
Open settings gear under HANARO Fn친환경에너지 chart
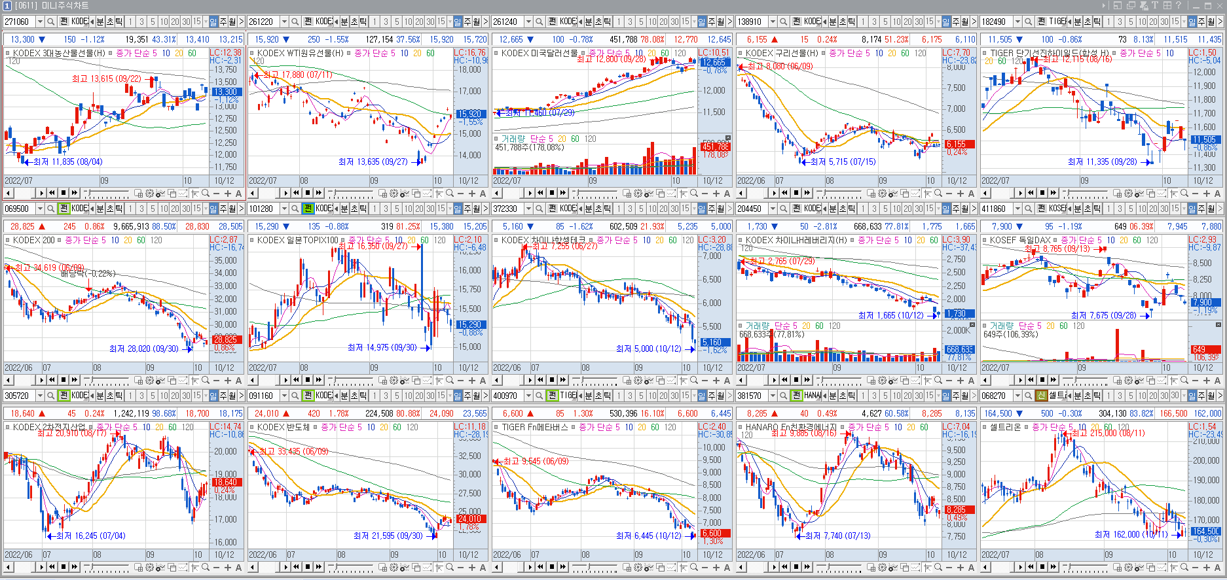click(x=882, y=567)
